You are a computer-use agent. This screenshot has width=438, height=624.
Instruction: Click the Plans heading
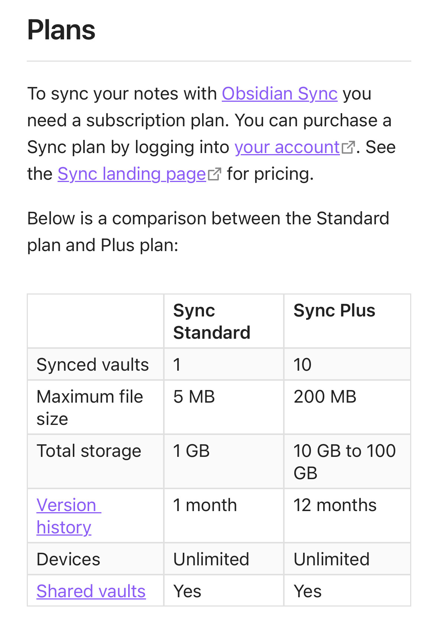pyautogui.click(x=61, y=30)
